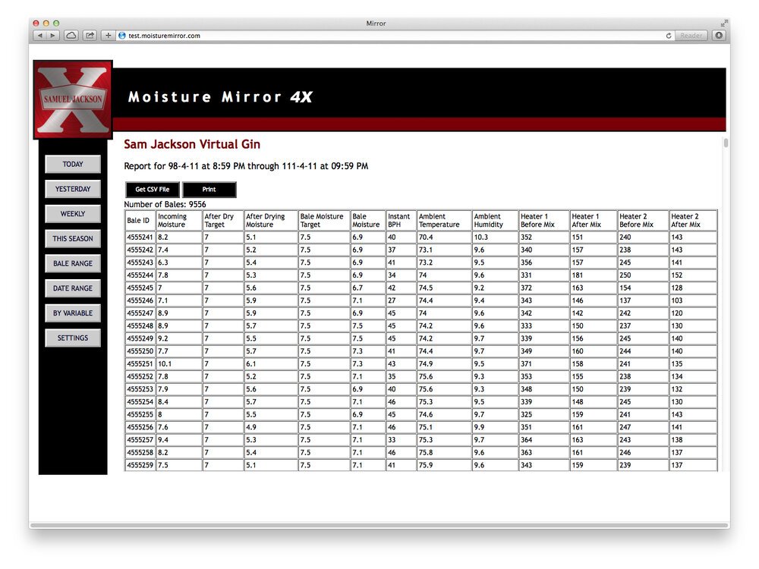Open the TODAY report
Screen dimensions: 759x569
(73, 164)
